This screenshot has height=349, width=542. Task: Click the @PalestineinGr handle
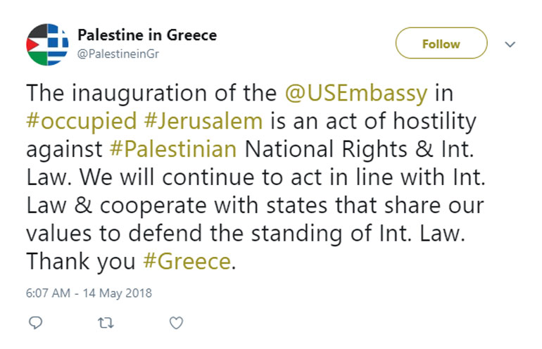(x=118, y=53)
